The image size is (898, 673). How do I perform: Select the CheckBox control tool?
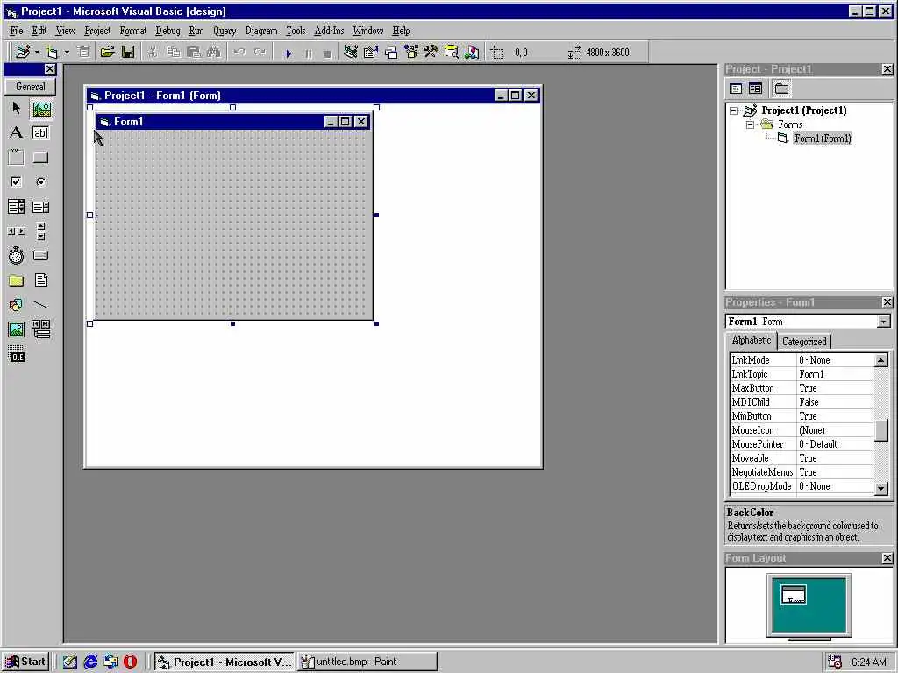16,182
